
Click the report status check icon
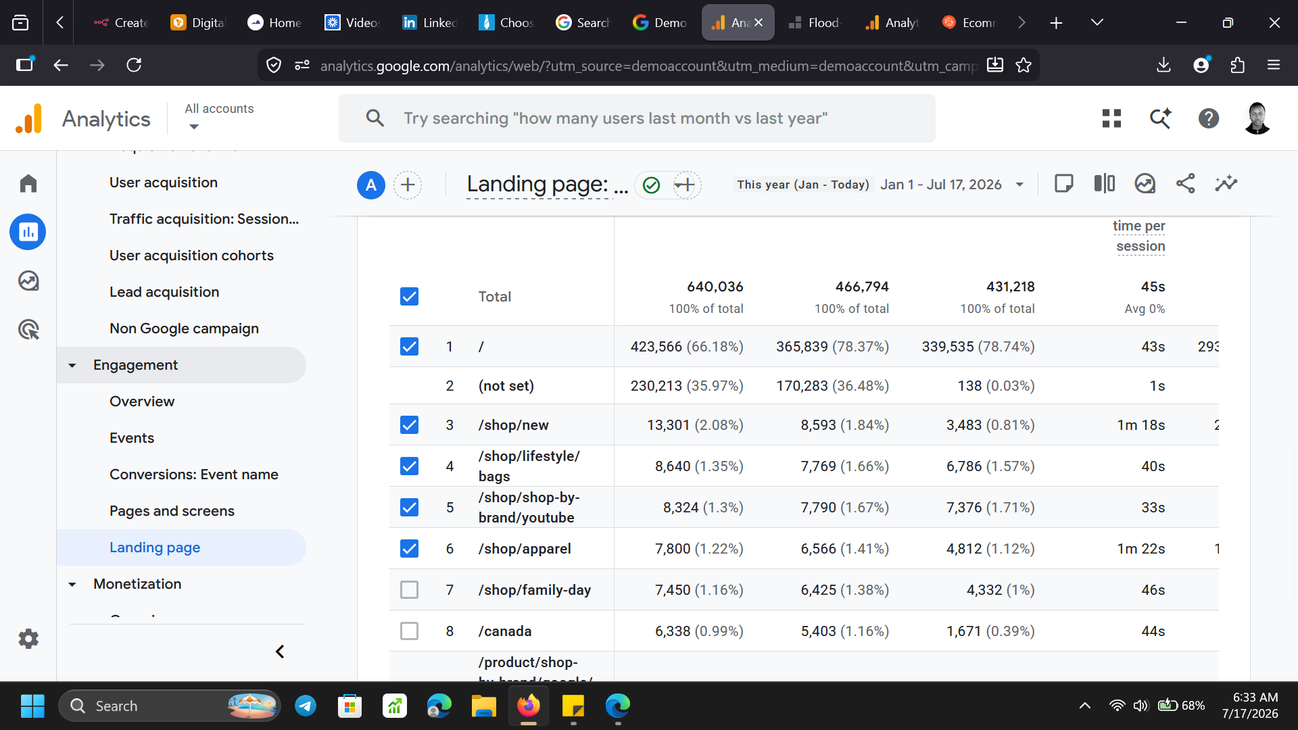tap(651, 185)
